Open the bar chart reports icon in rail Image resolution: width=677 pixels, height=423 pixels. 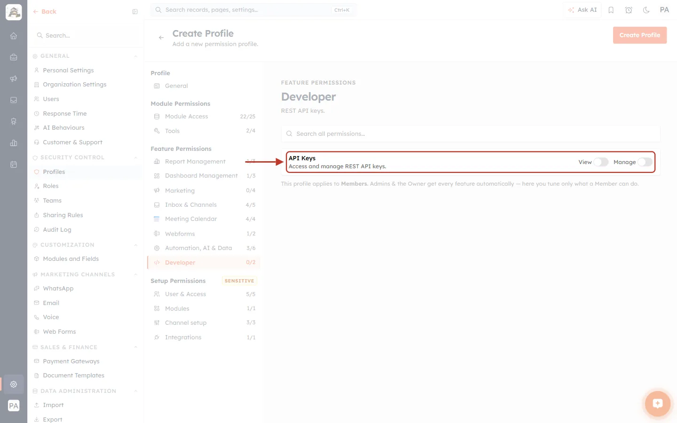[x=14, y=143]
